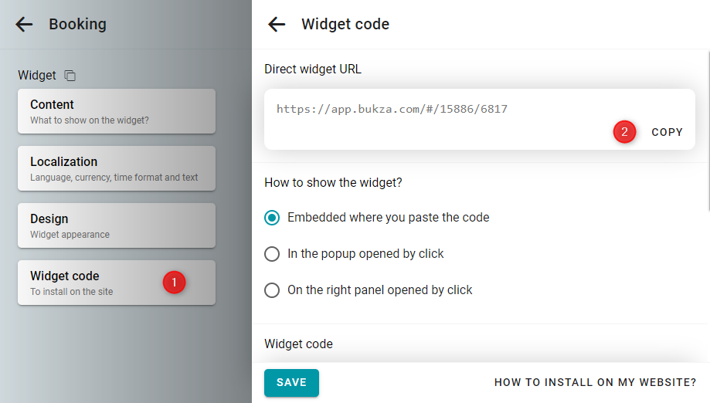Save the widget settings
Screen dimensions: 710x403
[291, 383]
